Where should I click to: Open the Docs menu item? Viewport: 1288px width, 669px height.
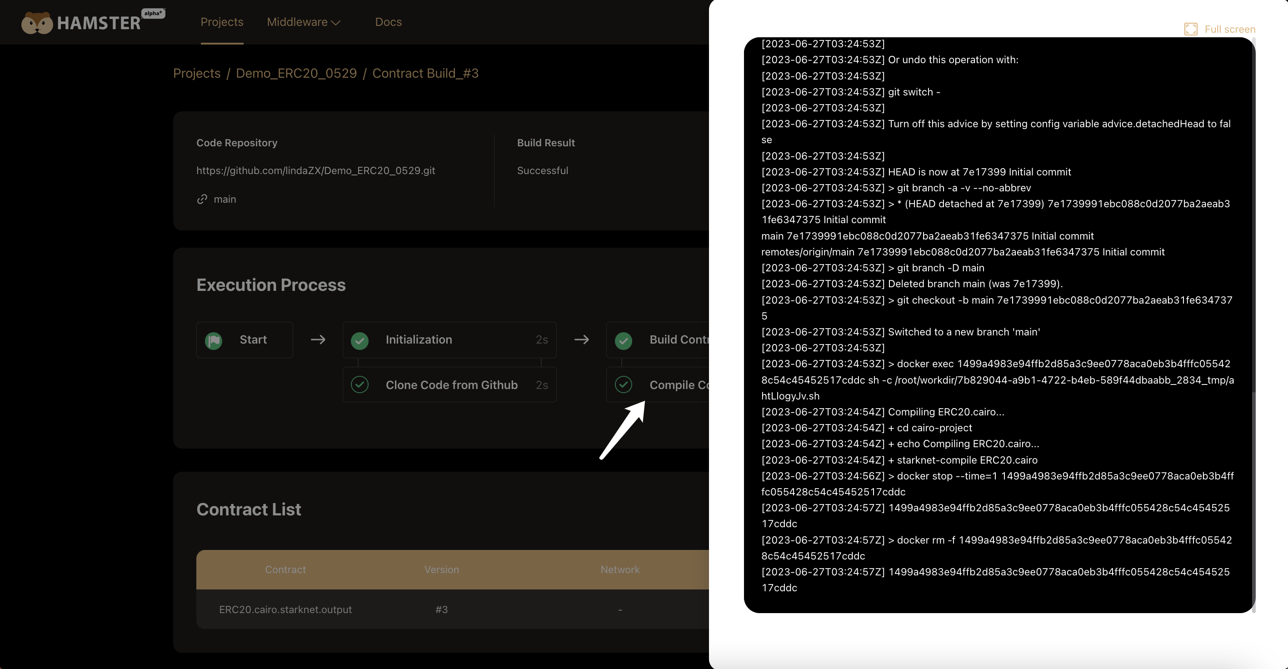pos(388,22)
